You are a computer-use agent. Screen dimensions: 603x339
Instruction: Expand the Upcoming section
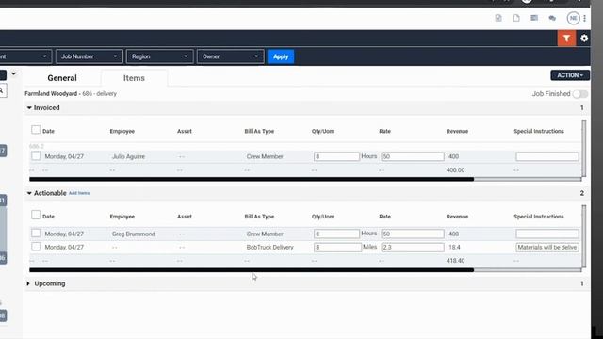tap(28, 283)
